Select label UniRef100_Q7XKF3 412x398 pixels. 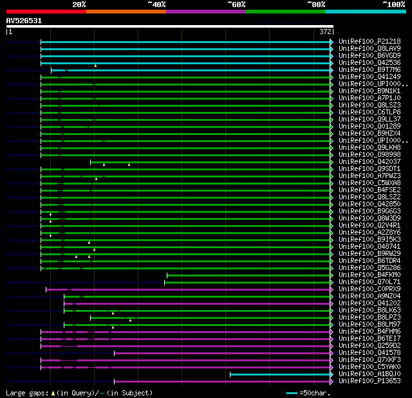click(370, 360)
